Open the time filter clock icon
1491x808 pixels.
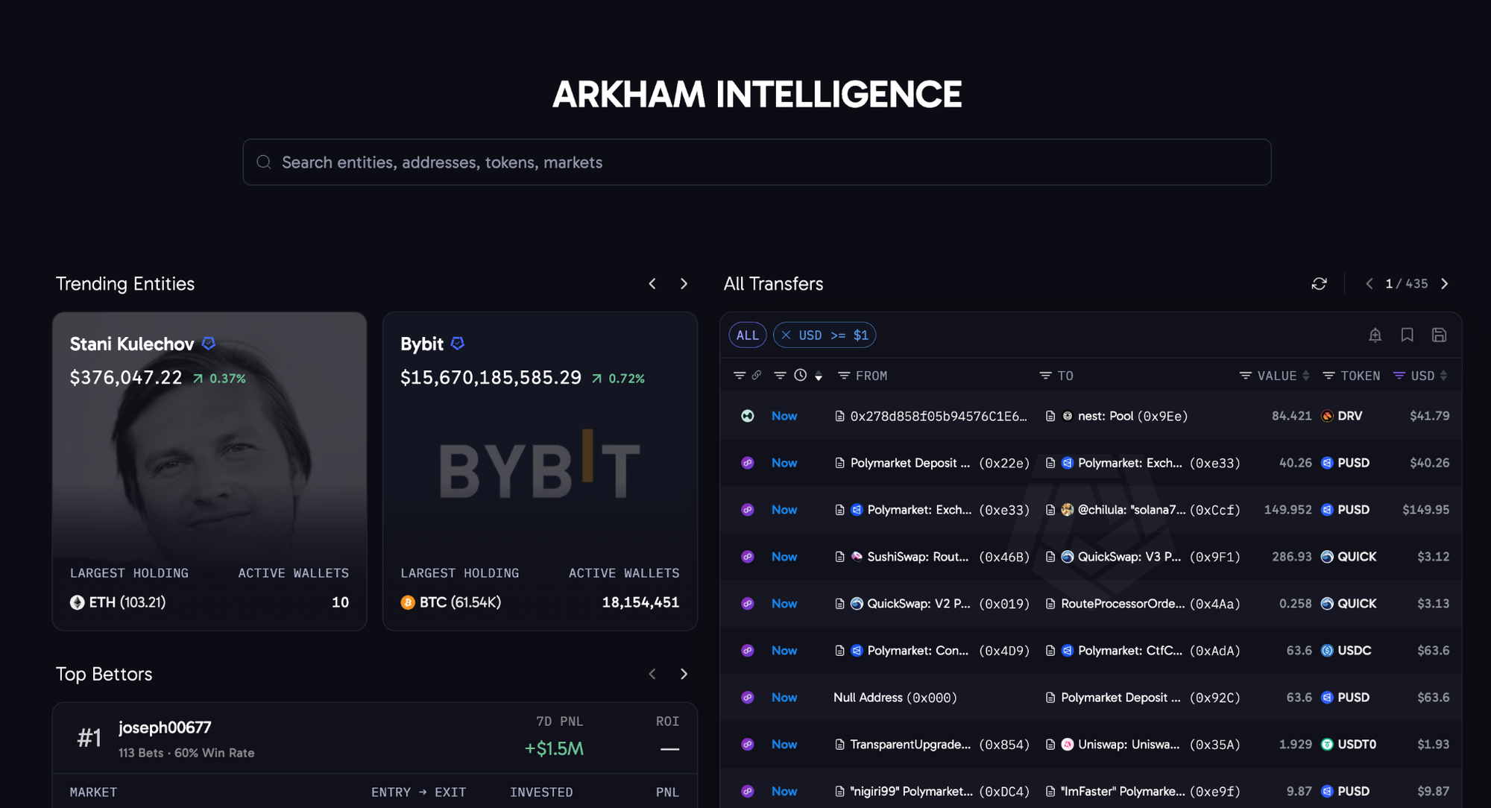coord(800,376)
